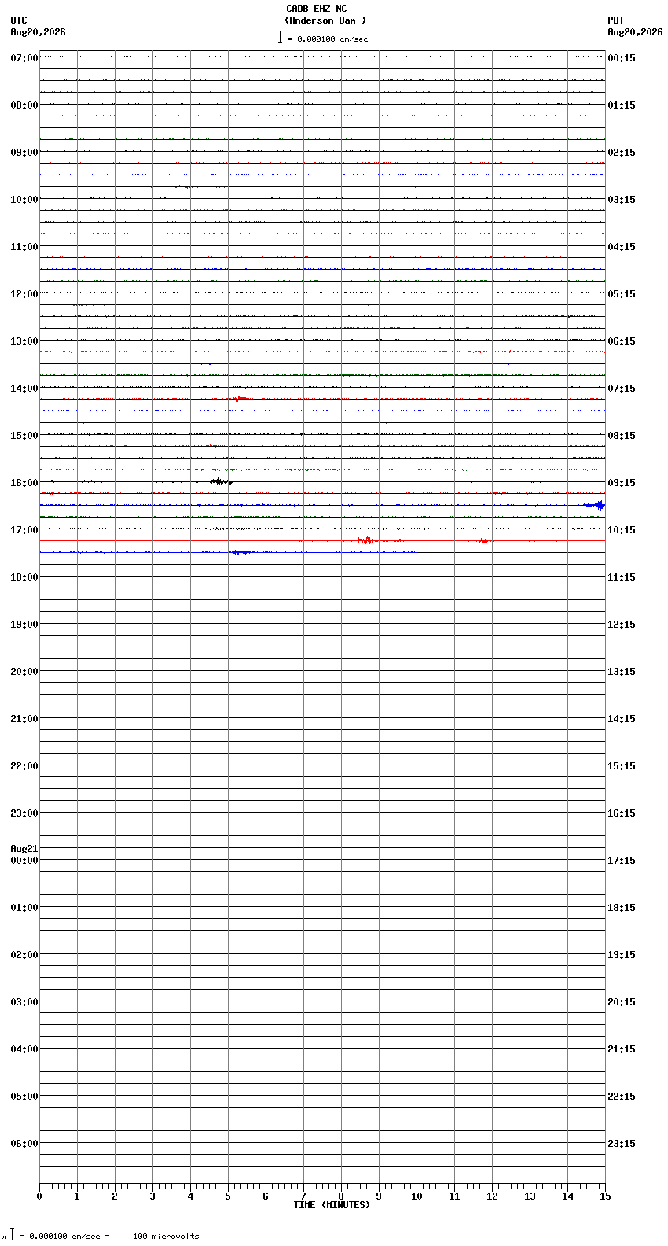The image size is (668, 1246).
Task: Click the black seismic event on the 16:00 trace
Action: click(x=219, y=481)
